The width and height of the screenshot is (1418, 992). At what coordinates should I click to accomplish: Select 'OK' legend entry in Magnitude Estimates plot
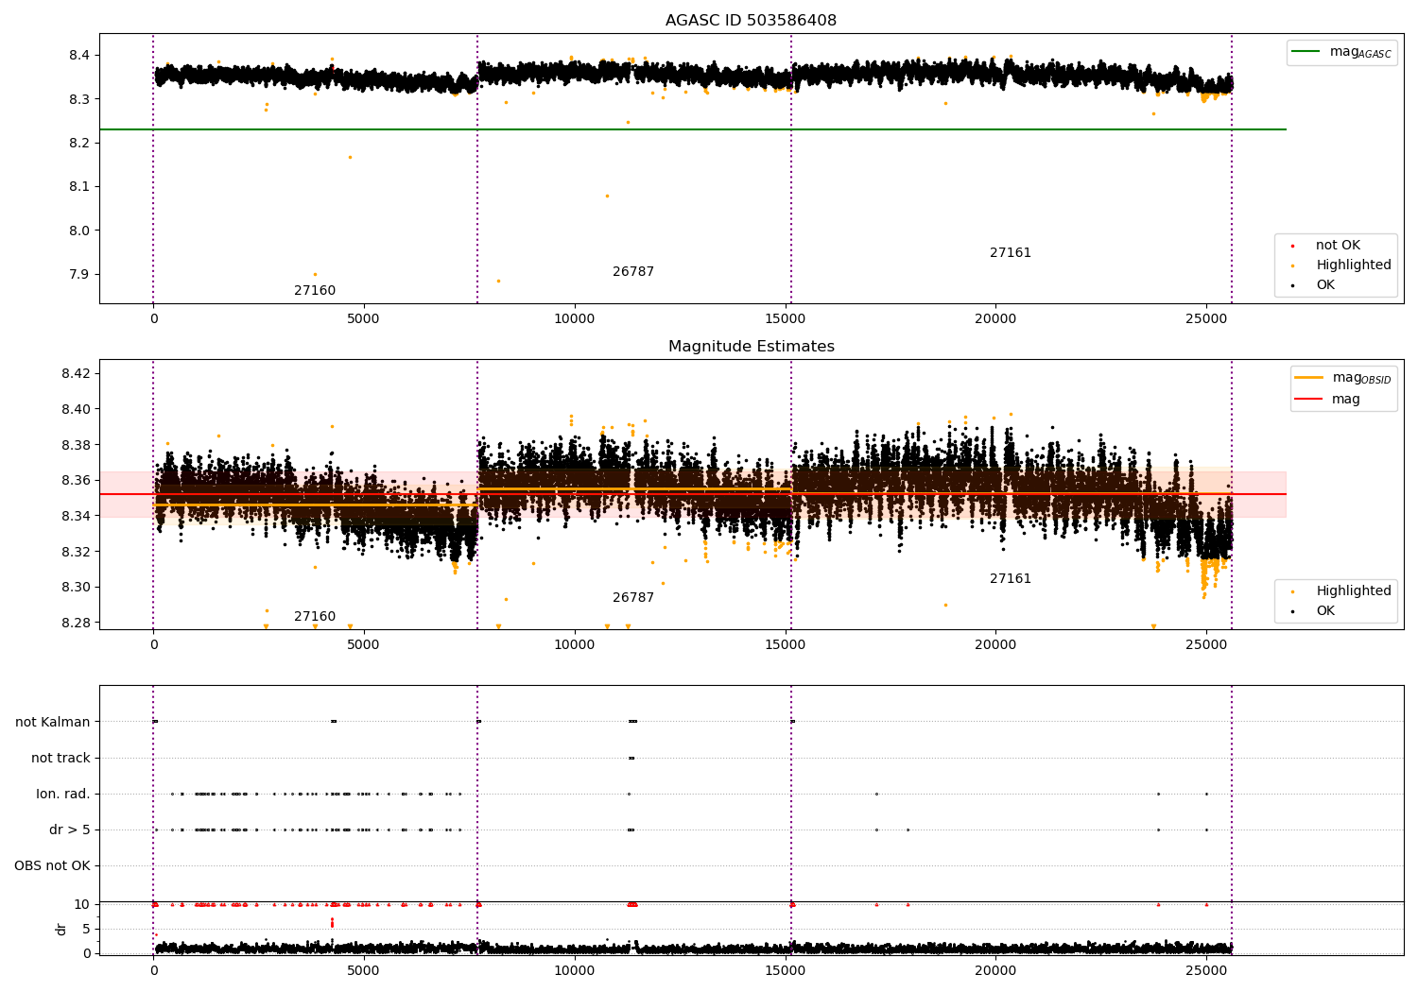click(x=1325, y=611)
